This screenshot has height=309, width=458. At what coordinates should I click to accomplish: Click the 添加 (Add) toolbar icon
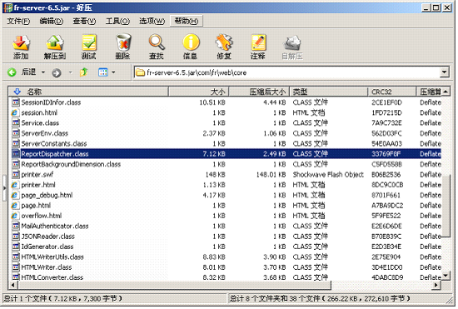coord(21,43)
